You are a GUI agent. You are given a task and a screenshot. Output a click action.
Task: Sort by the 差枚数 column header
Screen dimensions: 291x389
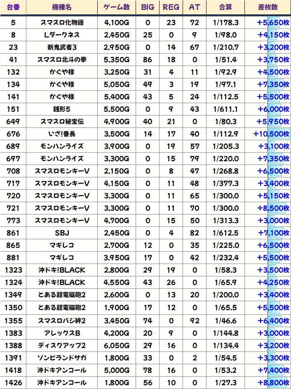click(268, 7)
